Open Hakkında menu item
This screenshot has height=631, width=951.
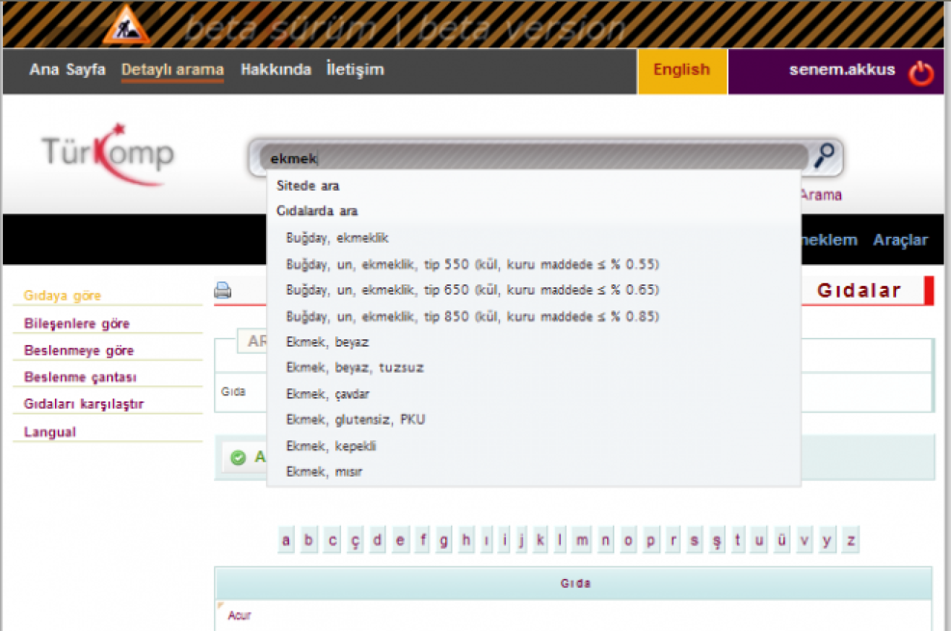pyautogui.click(x=276, y=70)
